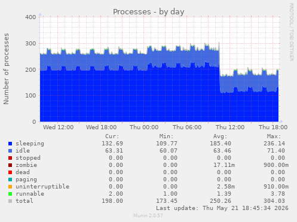Click total average value 250.26
The image size is (297, 222).
221,201
